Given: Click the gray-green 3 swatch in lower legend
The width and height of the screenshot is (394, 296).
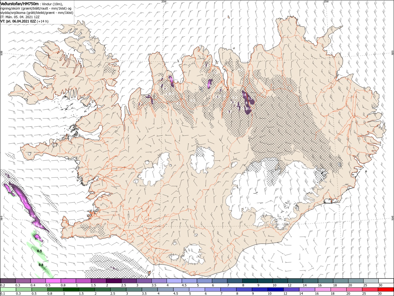Looking at the screenshot, I should coord(134,290).
